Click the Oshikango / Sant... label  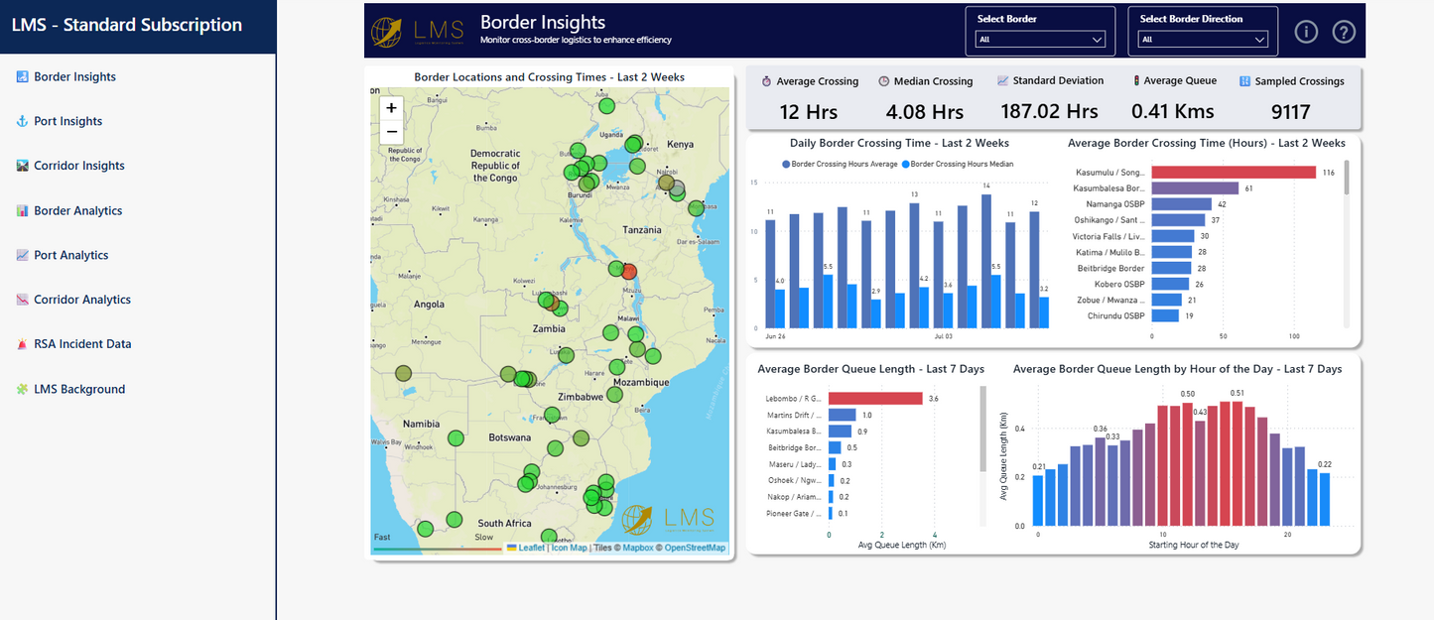coord(1109,220)
